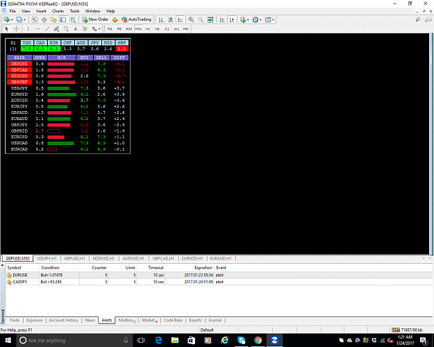This screenshot has width=434, height=347.
Task: Open the File menu
Action: click(12, 11)
